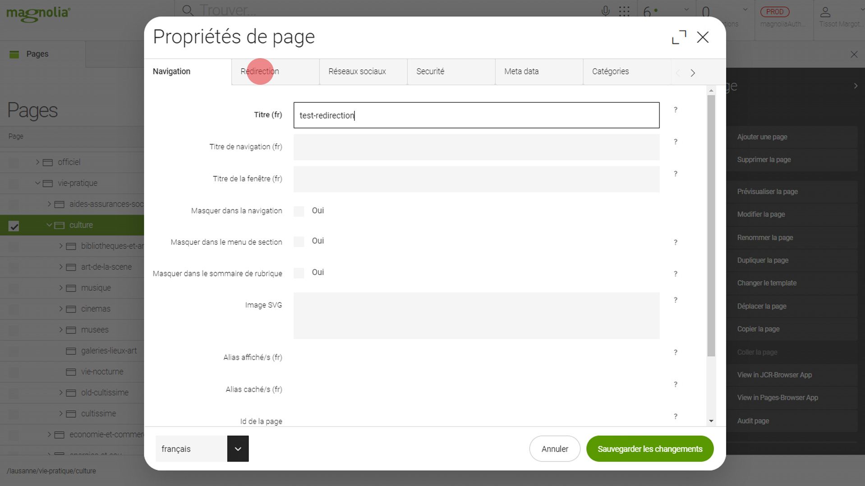Expand the art-de-la-scene tree node
The width and height of the screenshot is (865, 486).
(61, 267)
